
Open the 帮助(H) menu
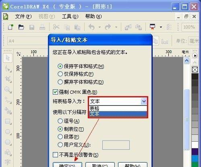click(93, 16)
